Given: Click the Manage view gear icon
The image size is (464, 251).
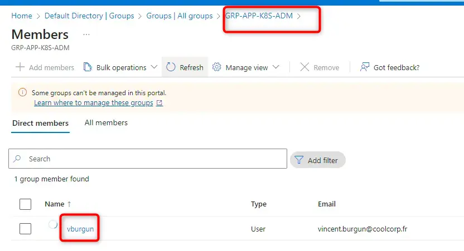Looking at the screenshot, I should pyautogui.click(x=216, y=67).
